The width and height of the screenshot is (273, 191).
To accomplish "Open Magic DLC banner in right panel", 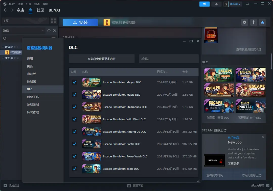I will [x=251, y=74].
